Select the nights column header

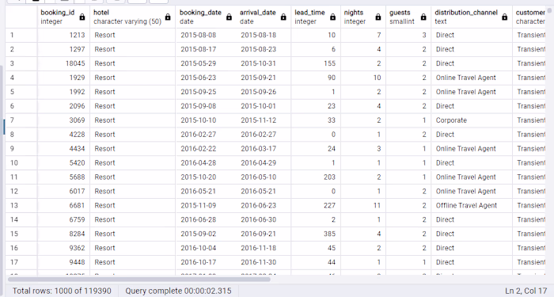pos(362,17)
